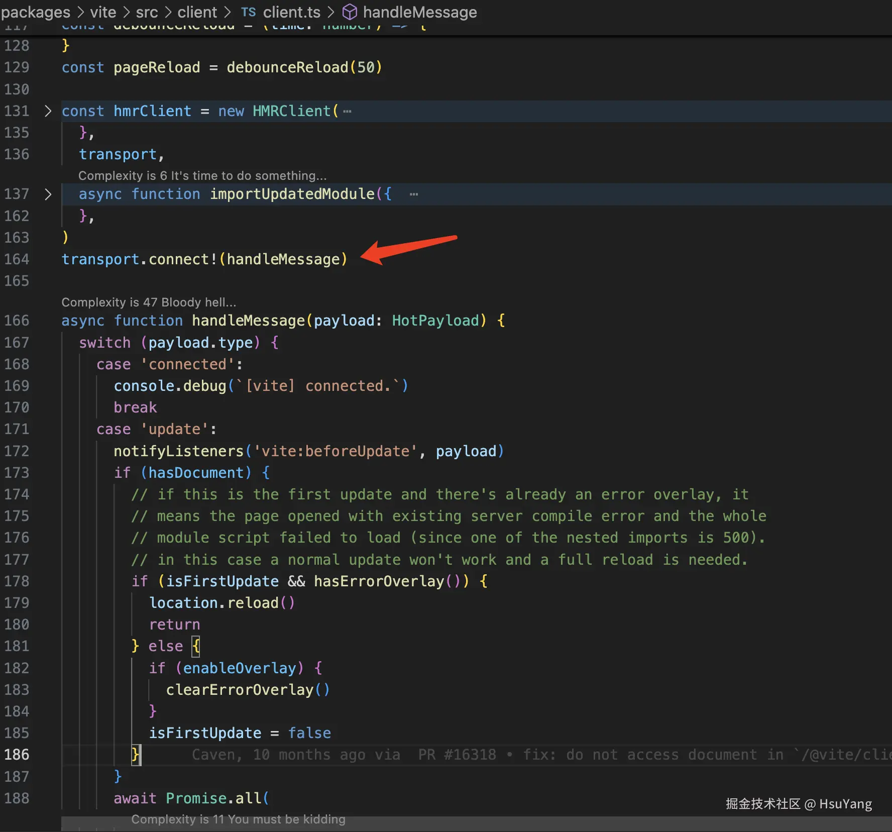Open the client.ts breadcrumb segment

292,12
